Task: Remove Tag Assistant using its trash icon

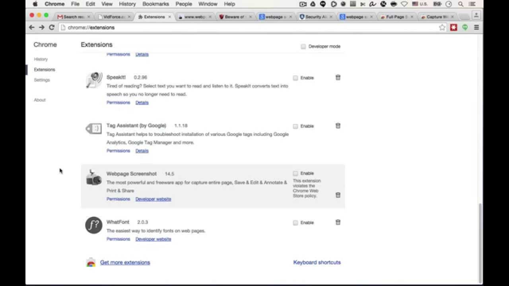Action: [338, 126]
